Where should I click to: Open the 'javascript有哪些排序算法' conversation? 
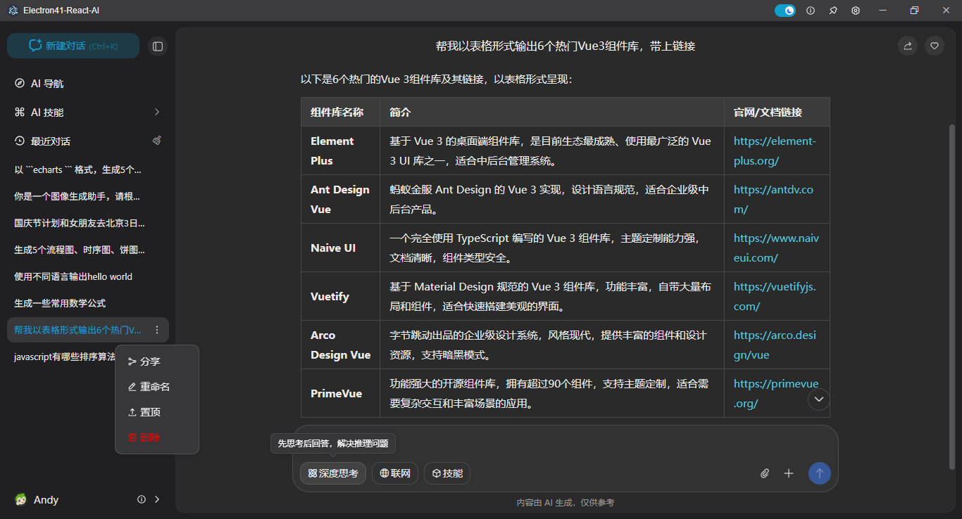65,357
